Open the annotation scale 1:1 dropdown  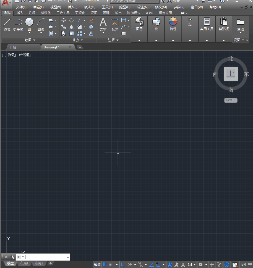(x=192, y=265)
